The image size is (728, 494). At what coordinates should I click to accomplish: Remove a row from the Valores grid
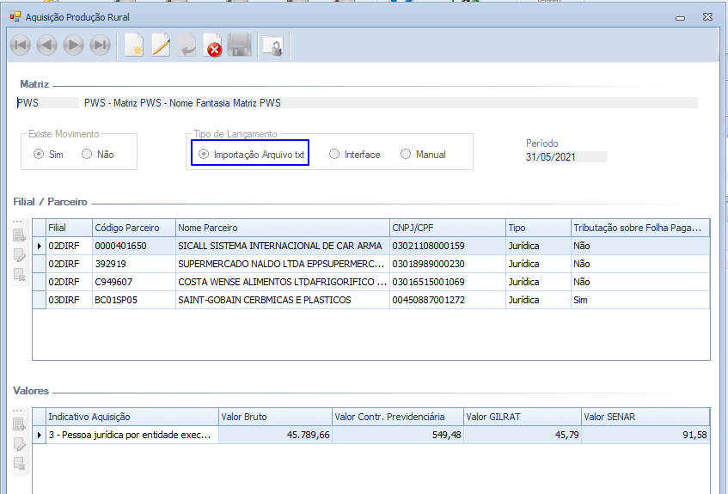20,464
